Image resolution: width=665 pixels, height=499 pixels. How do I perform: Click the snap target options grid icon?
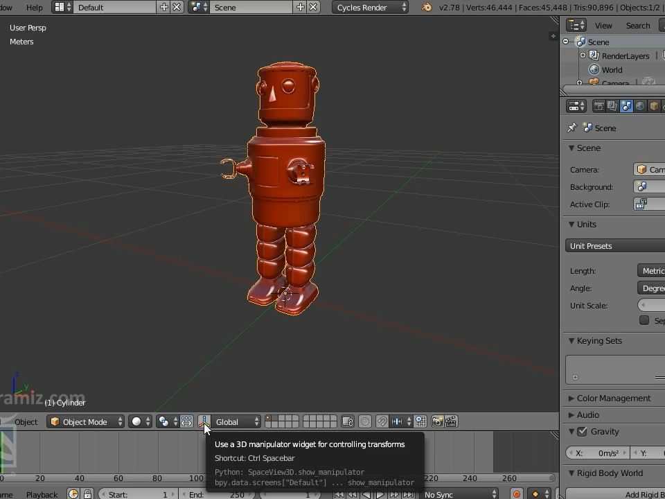(x=420, y=422)
